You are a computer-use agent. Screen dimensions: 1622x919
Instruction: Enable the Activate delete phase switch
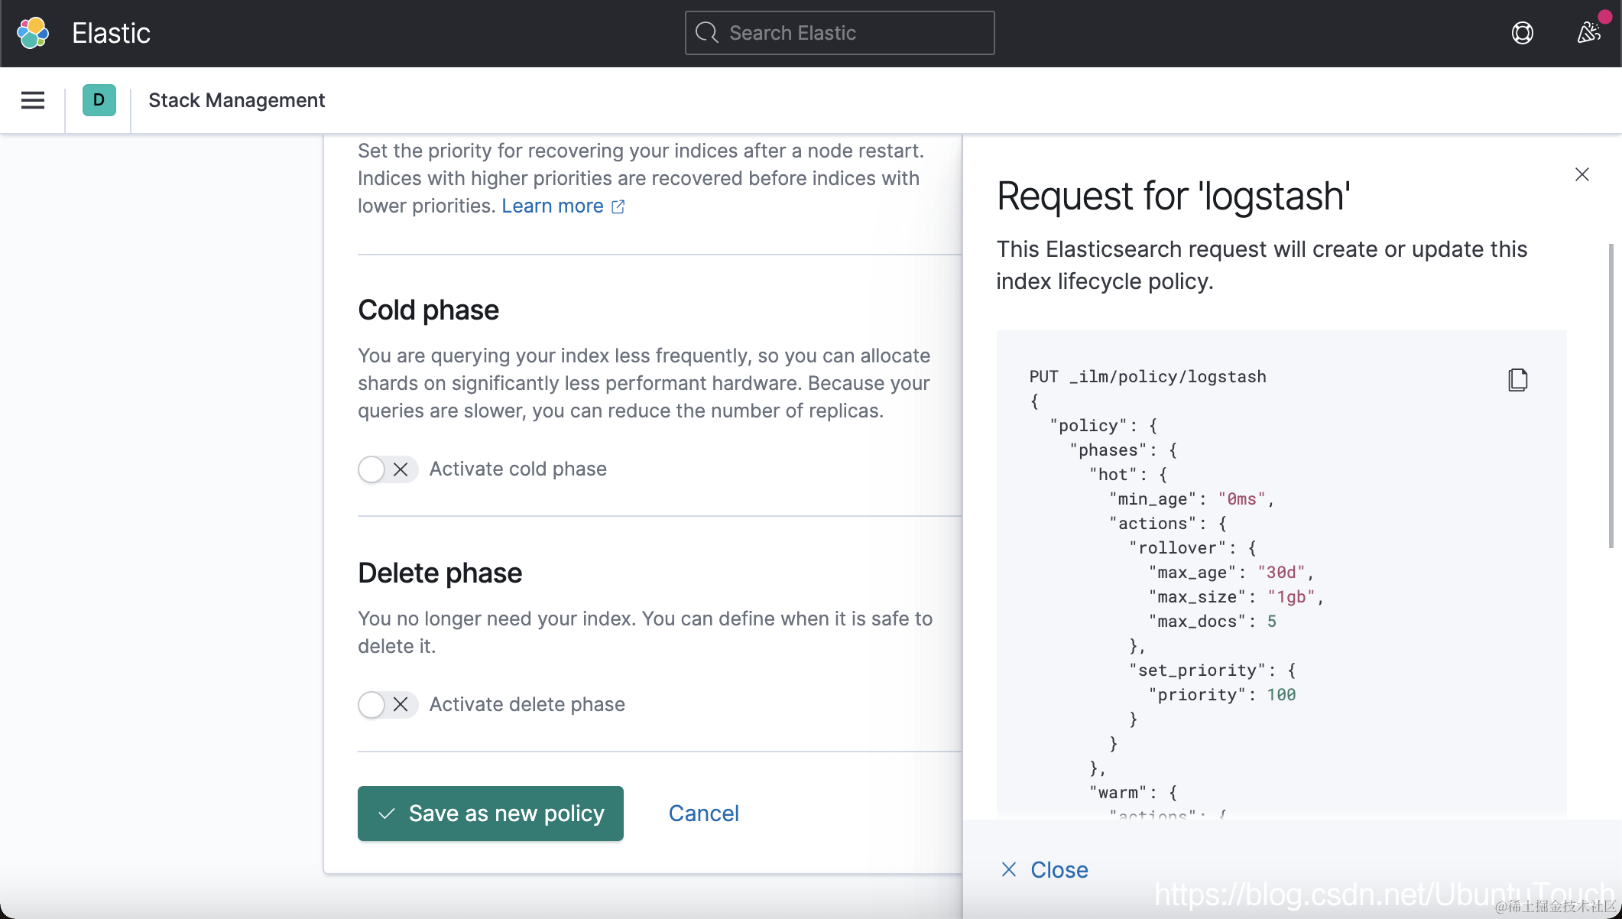pos(388,704)
